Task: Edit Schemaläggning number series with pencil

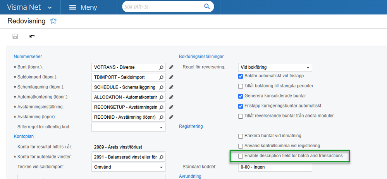Action: tap(171, 87)
